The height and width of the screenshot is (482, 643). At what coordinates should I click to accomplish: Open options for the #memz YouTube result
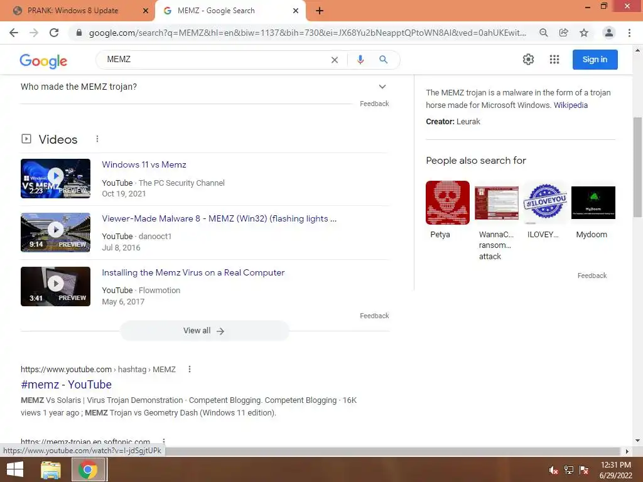point(190,369)
